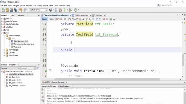Click the Uncomment lines icon
This screenshot has height=104, width=186.
(x=114, y=19)
